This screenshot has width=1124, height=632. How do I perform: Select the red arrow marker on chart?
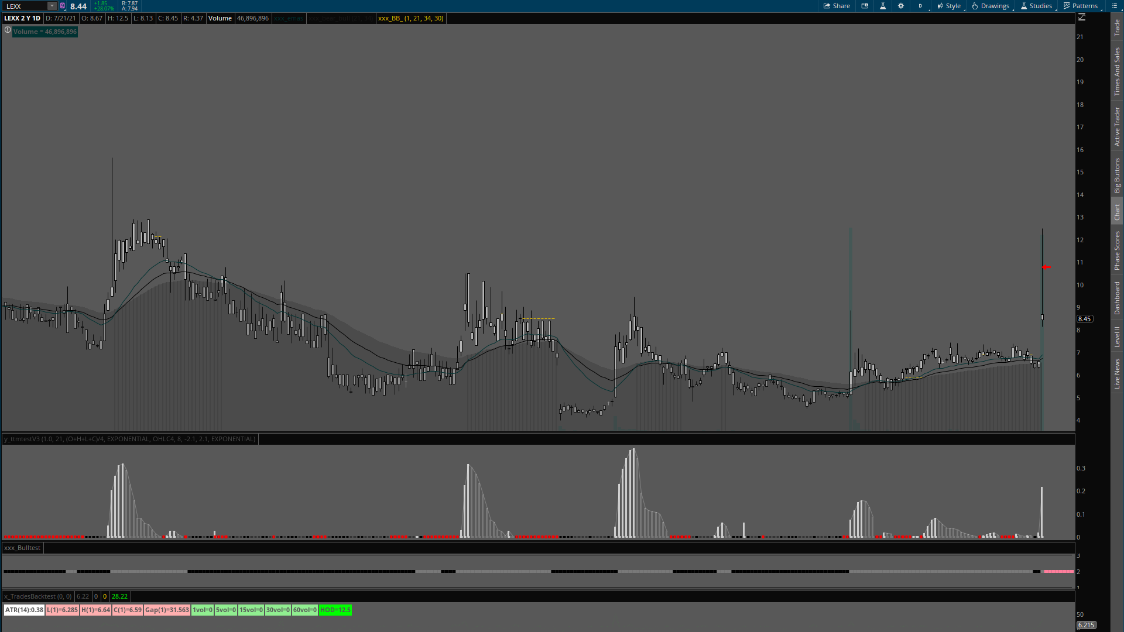(x=1047, y=267)
